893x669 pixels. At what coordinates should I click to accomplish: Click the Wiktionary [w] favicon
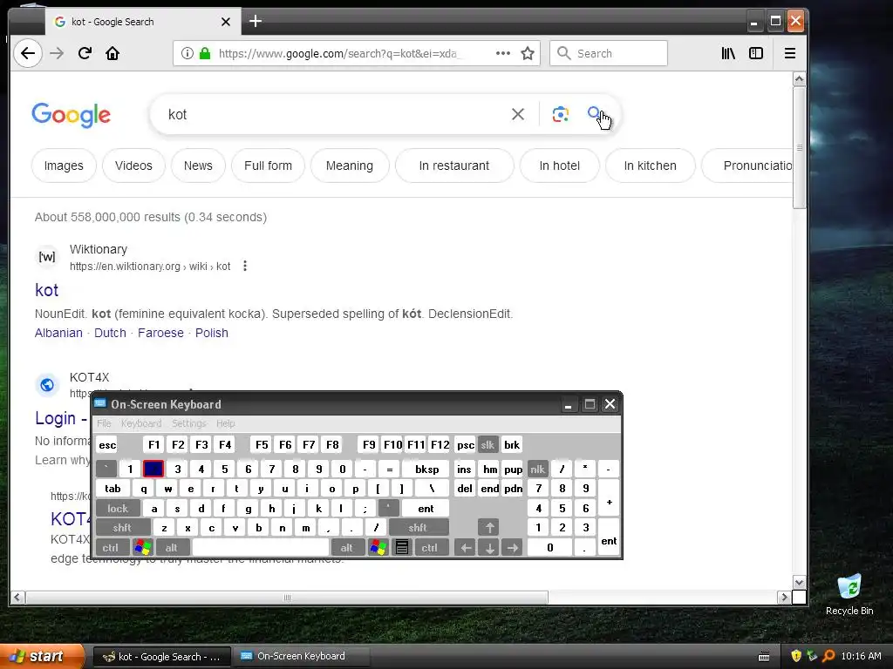pyautogui.click(x=47, y=257)
